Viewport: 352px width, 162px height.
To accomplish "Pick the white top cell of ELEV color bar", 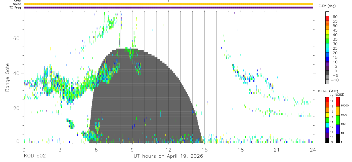I will [x=327, y=14].
